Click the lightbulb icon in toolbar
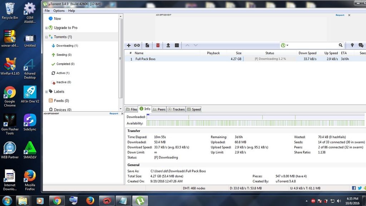This screenshot has width=366, height=206. click(352, 45)
